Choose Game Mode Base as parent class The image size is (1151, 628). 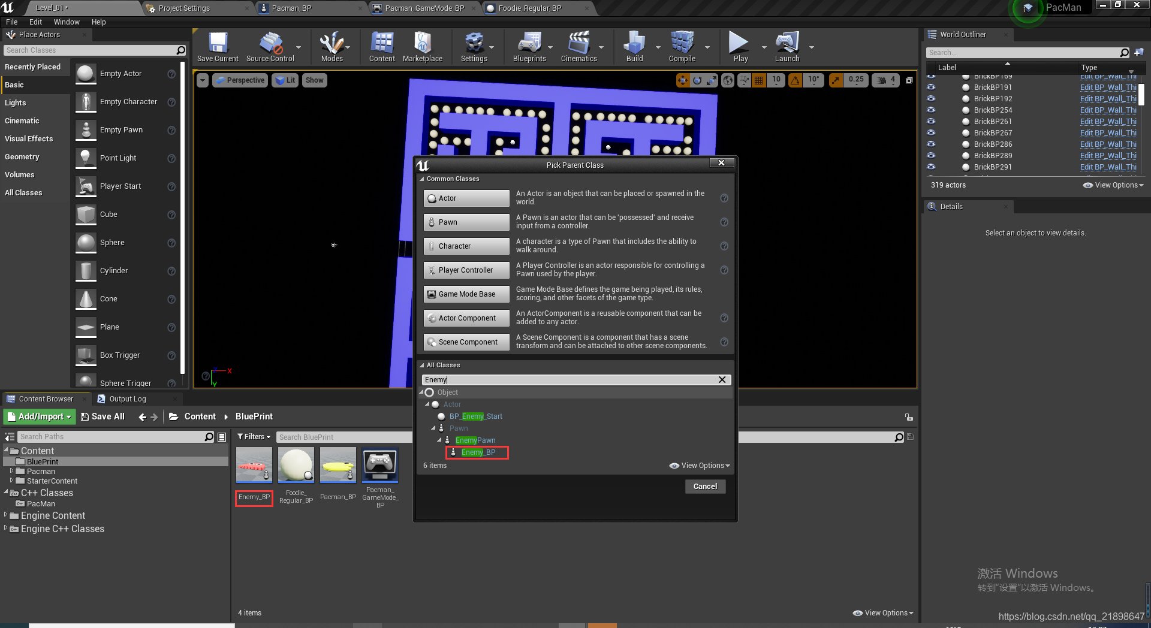[466, 294]
